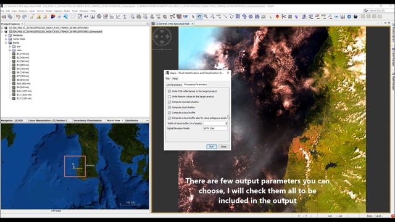Switch to the Uncertainty Visualisation tab
Screen dimensions: 395x222
click(x=88, y=121)
